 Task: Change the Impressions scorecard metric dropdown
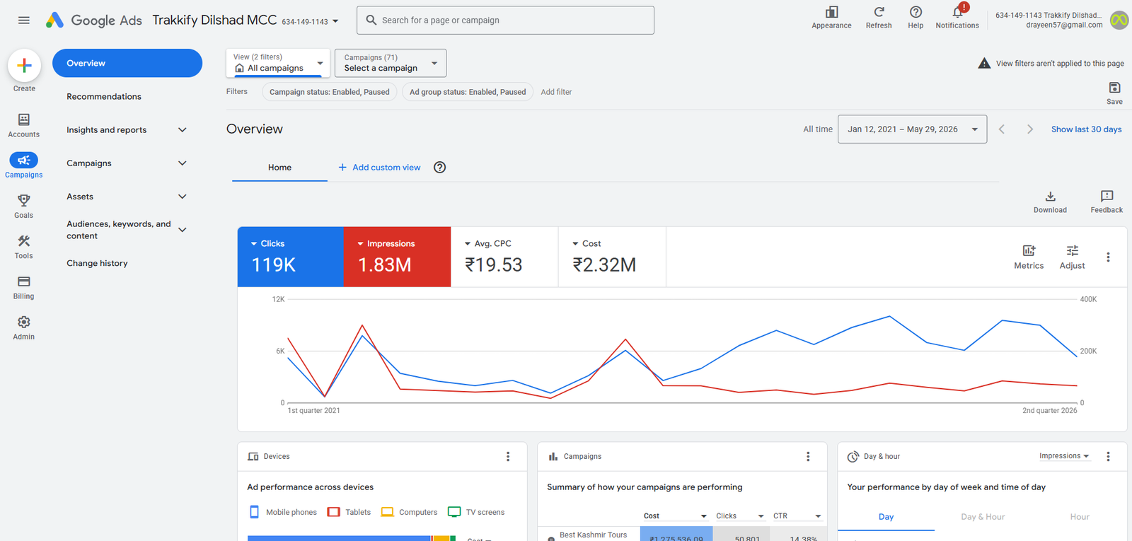click(x=386, y=243)
